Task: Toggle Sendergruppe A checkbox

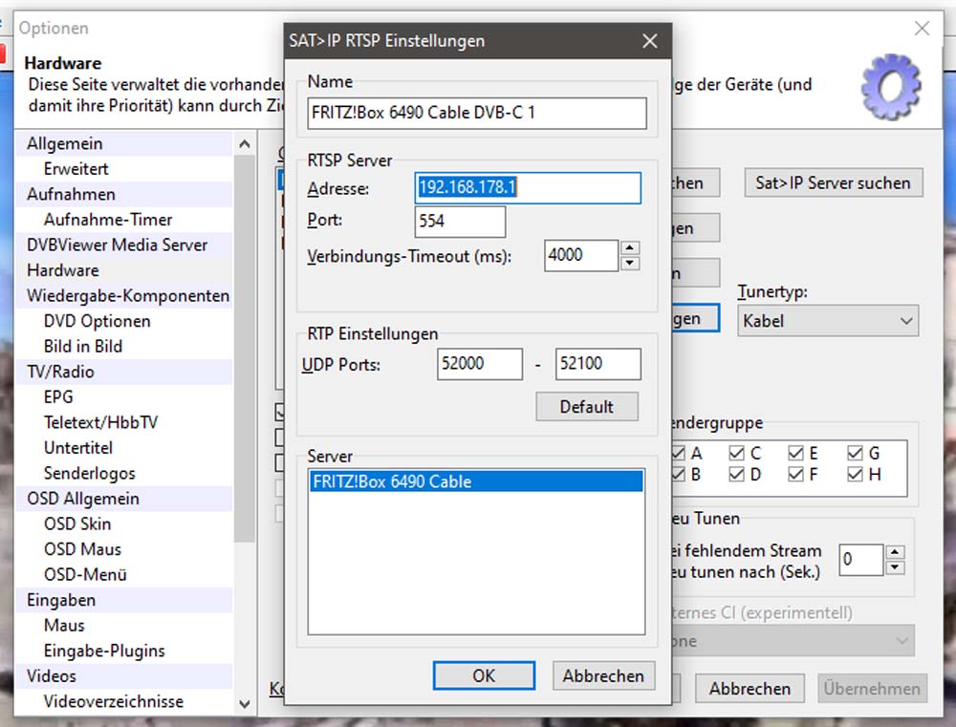Action: coord(679,453)
